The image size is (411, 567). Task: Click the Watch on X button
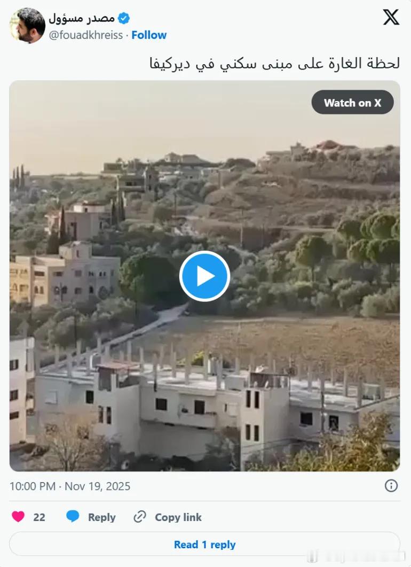pos(352,103)
